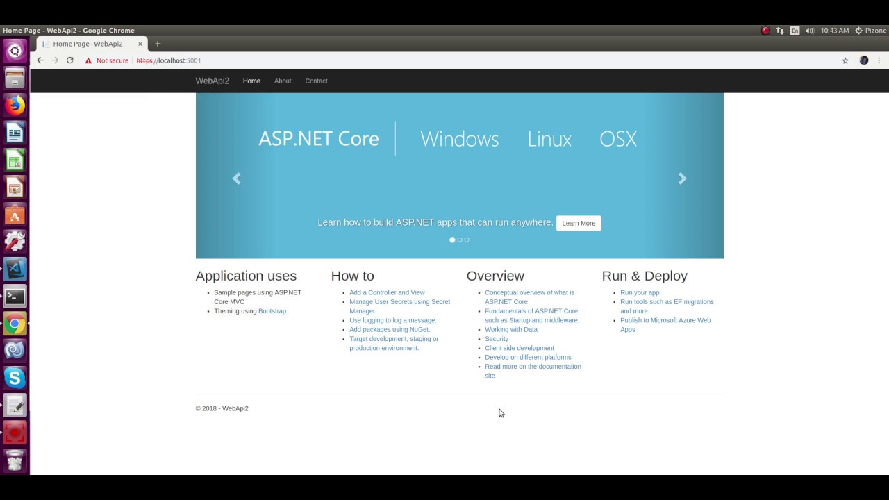Select first carousel indicator dot
Image resolution: width=889 pixels, height=500 pixels.
pyautogui.click(x=452, y=240)
